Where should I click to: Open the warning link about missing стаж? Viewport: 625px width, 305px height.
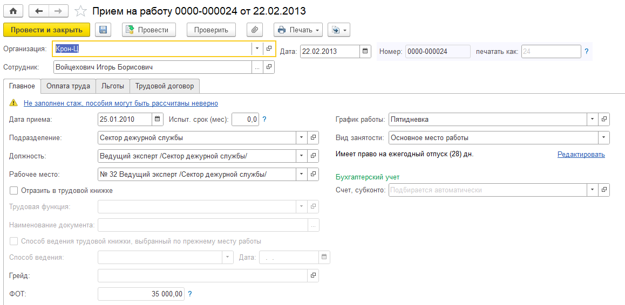coord(120,103)
